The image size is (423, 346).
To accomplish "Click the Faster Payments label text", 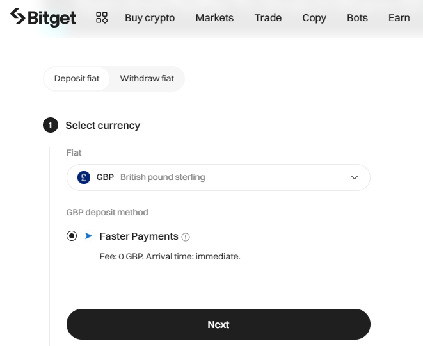I will [x=139, y=236].
